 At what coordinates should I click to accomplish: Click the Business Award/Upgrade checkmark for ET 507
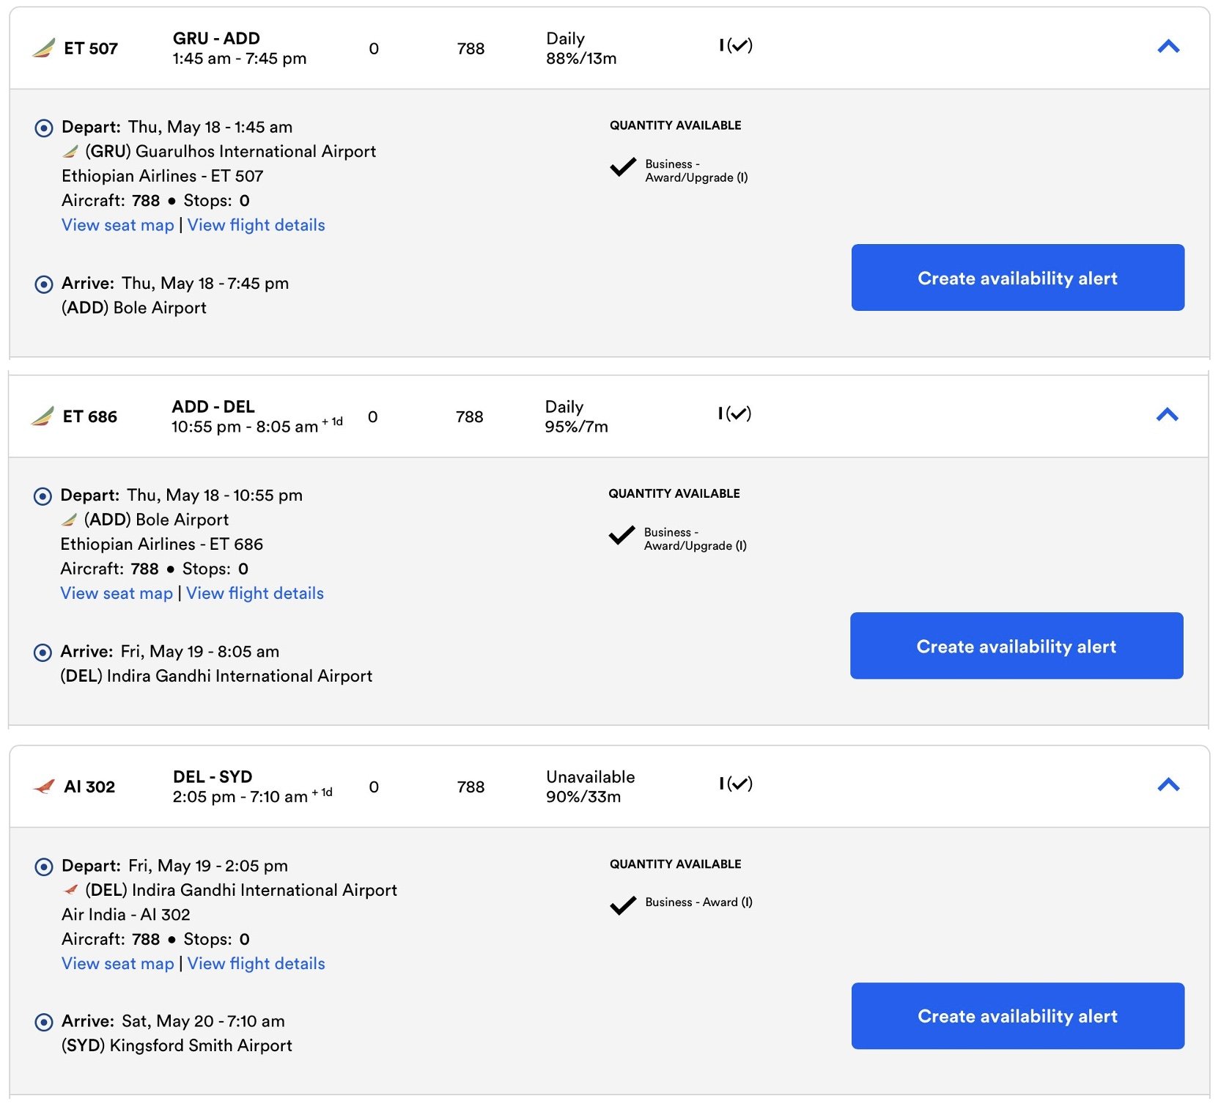pos(623,167)
